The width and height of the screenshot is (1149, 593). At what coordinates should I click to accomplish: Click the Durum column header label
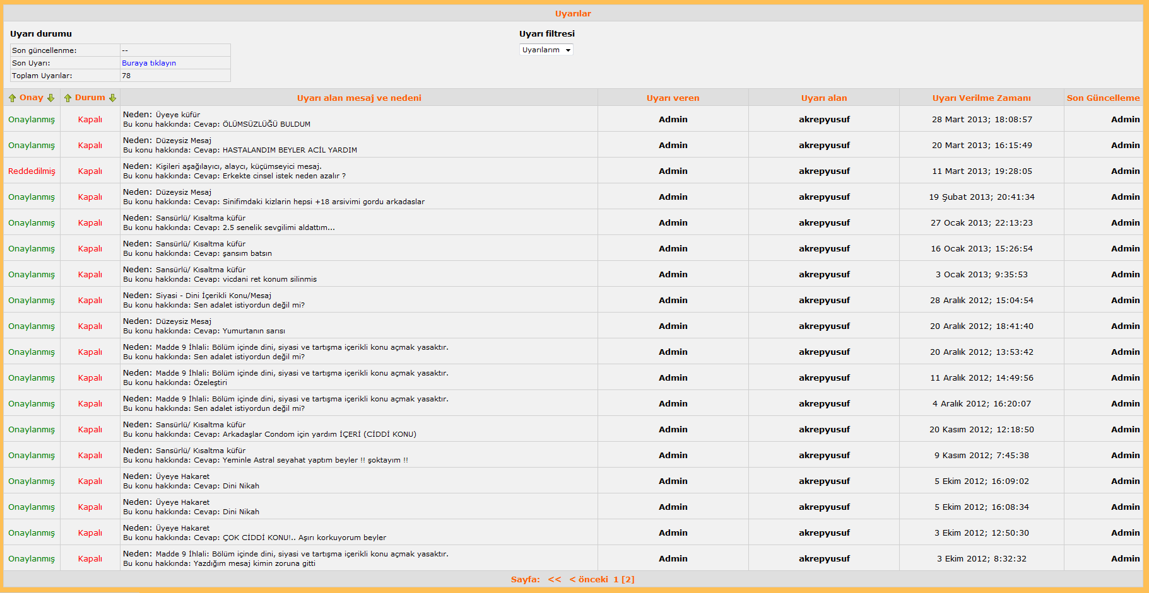click(x=90, y=98)
